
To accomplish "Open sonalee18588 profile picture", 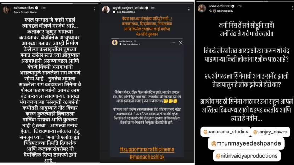I will click(x=202, y=8).
